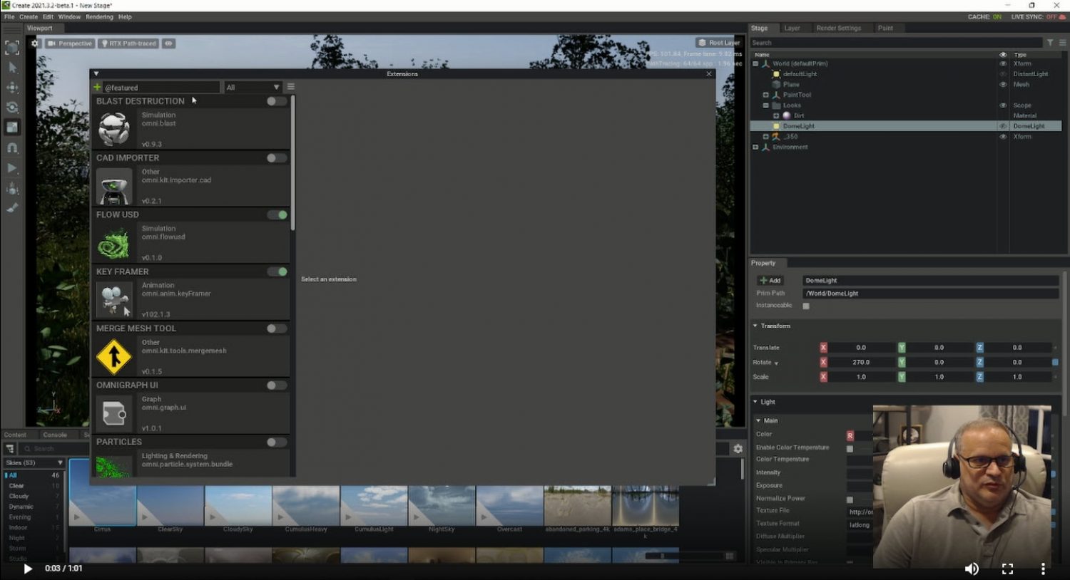
Task: Click the green plus icon beside @featured
Action: tap(98, 88)
